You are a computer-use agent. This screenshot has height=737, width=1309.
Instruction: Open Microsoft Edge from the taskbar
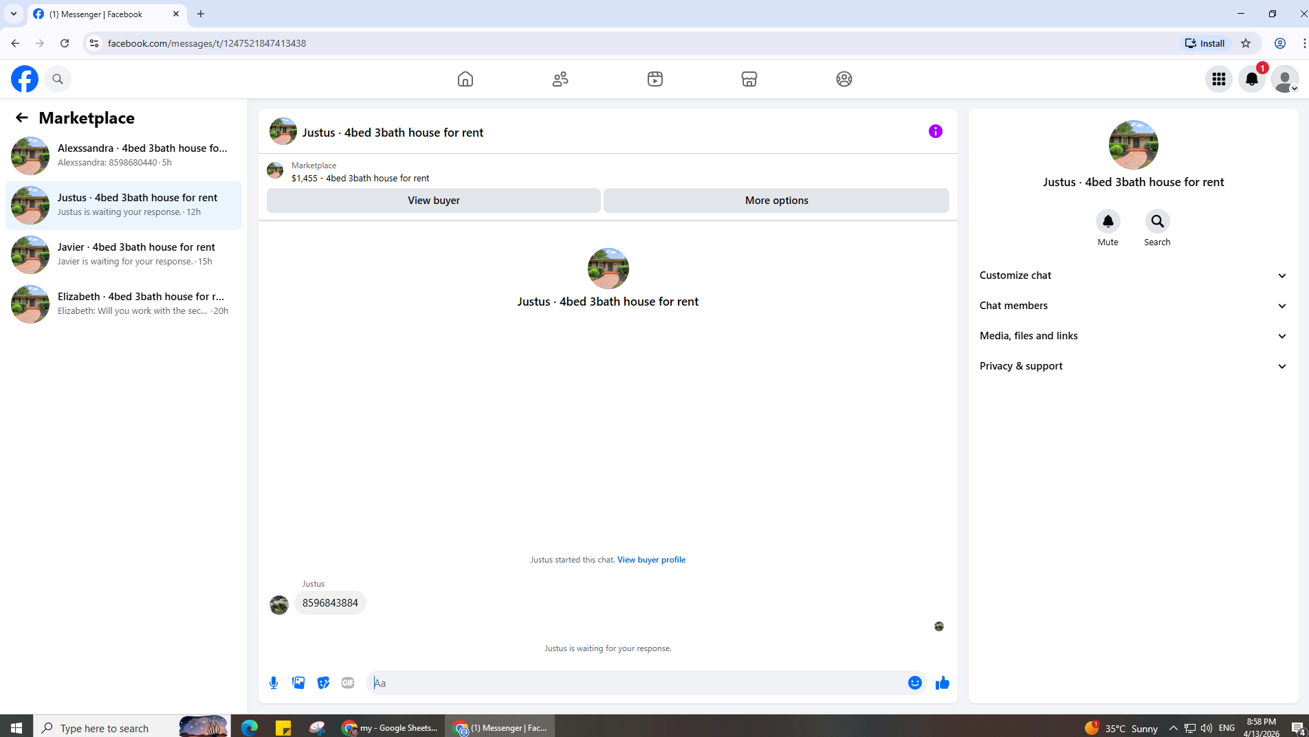tap(249, 728)
